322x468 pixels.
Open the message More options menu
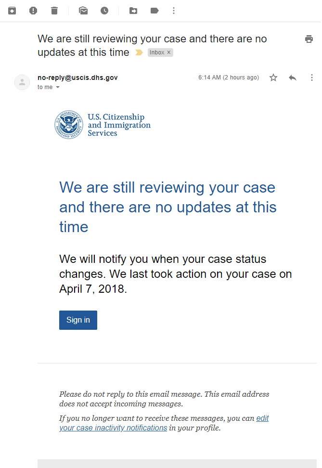(x=312, y=78)
